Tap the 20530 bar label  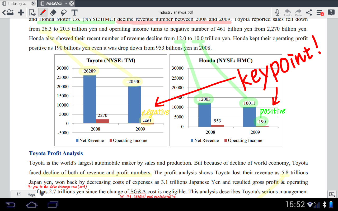tap(134, 82)
